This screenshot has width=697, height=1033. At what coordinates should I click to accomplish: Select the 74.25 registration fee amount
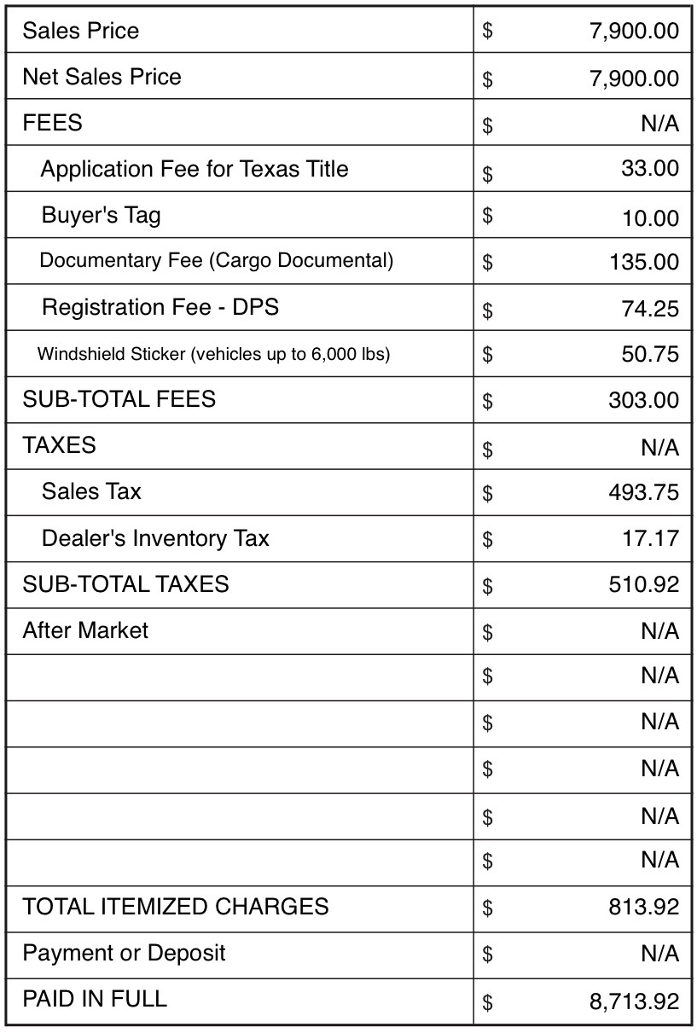tap(650, 309)
